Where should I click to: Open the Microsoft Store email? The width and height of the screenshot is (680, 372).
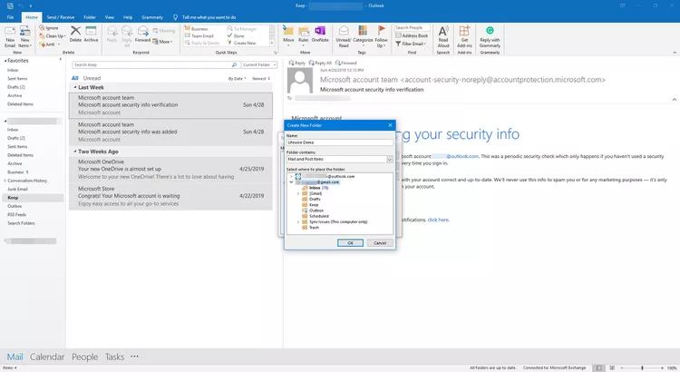point(170,196)
